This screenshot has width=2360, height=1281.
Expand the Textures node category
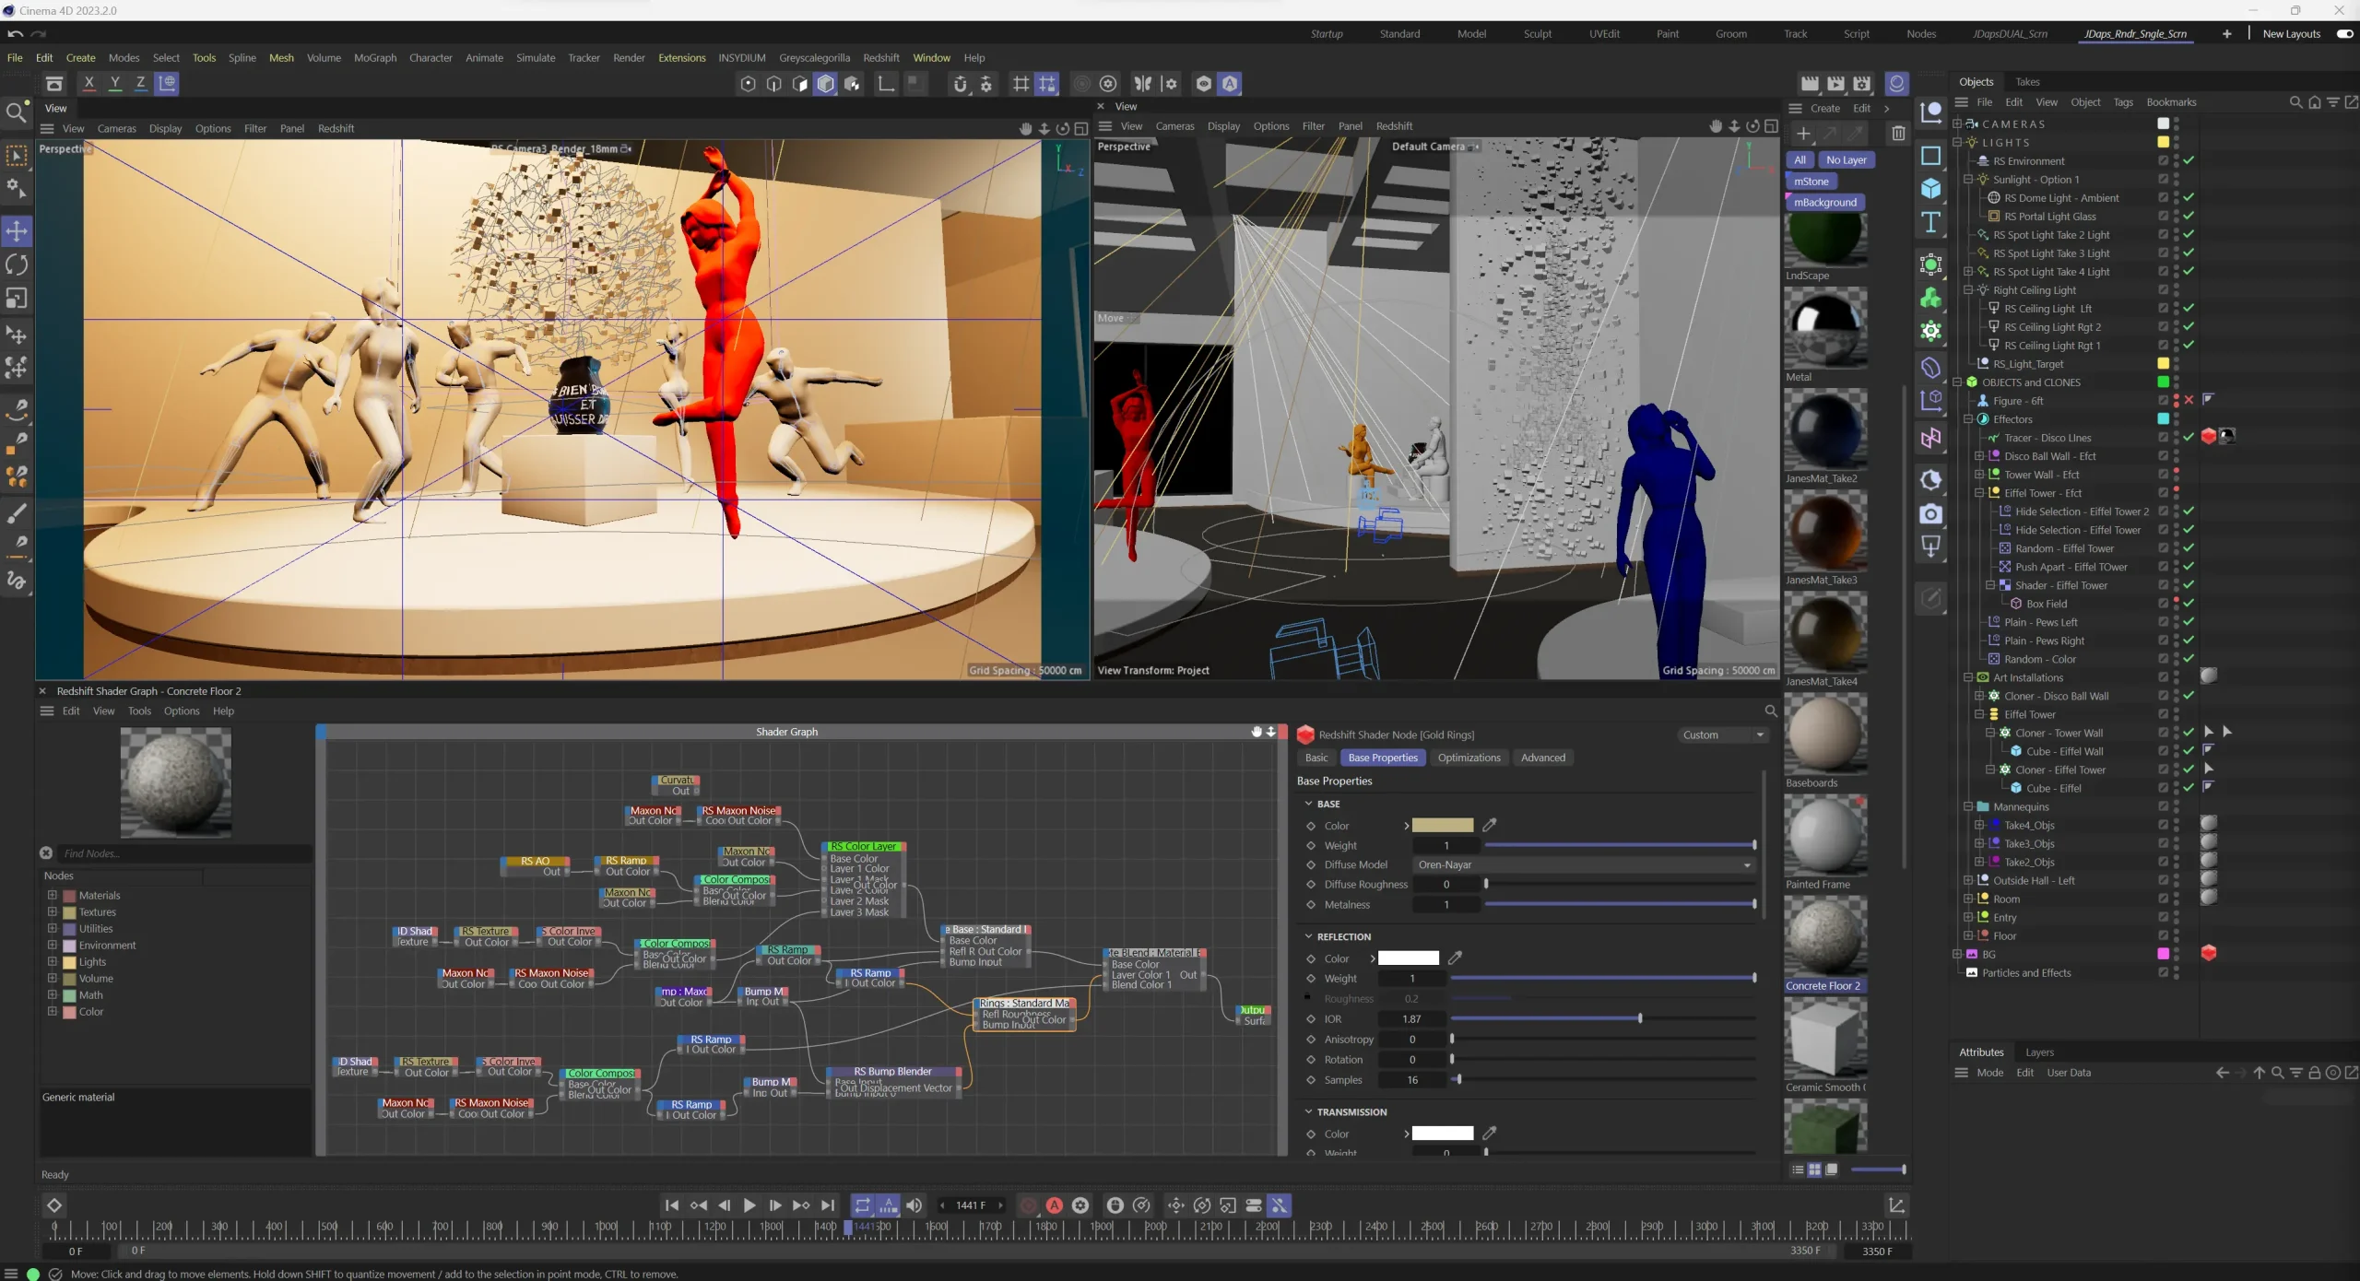[53, 912]
